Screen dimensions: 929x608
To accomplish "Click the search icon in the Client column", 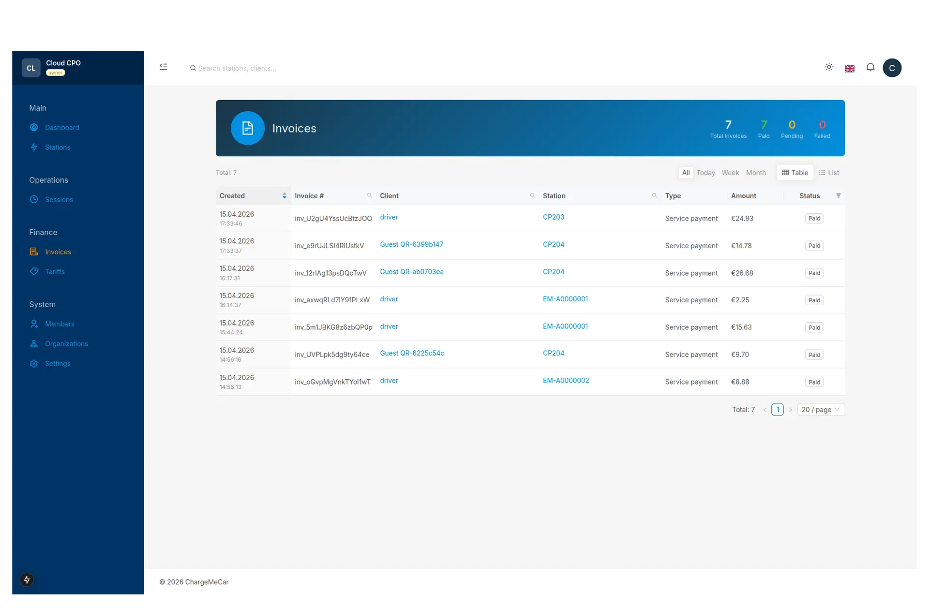I will point(533,195).
